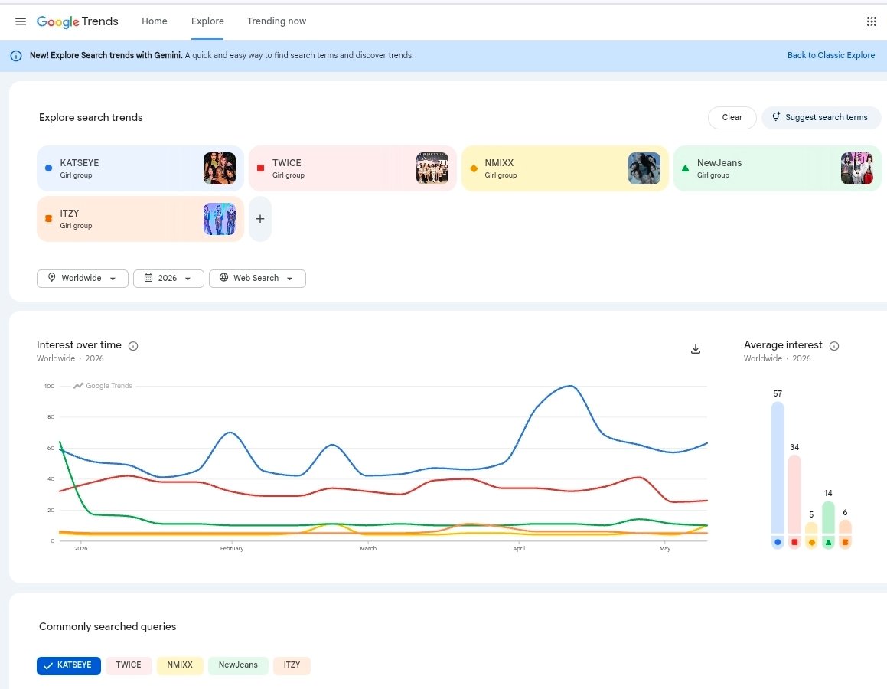Click the ITZY group thumbnail
The image size is (887, 689).
pyautogui.click(x=220, y=219)
